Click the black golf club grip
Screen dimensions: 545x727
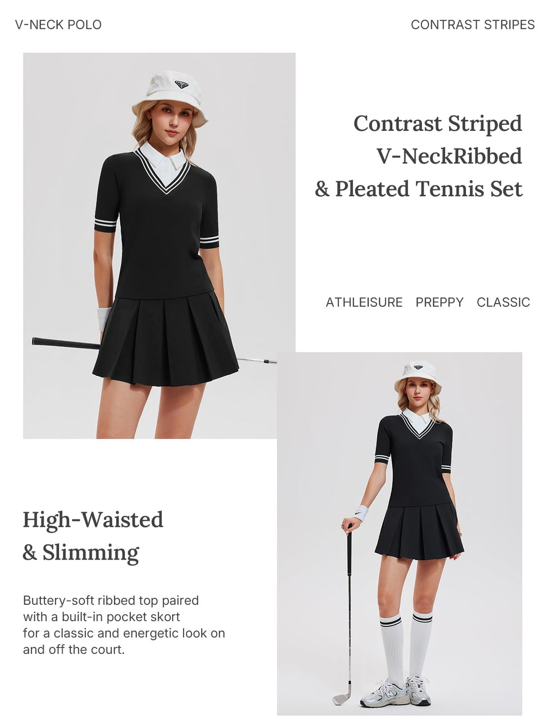click(65, 343)
